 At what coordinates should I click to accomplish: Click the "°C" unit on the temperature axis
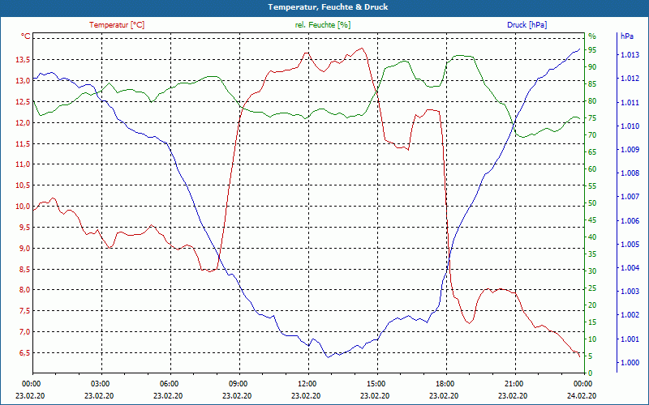(26, 36)
